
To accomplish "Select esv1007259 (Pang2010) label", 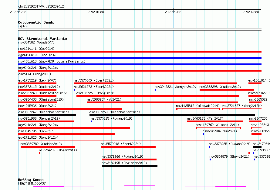I will tap(95, 93).
